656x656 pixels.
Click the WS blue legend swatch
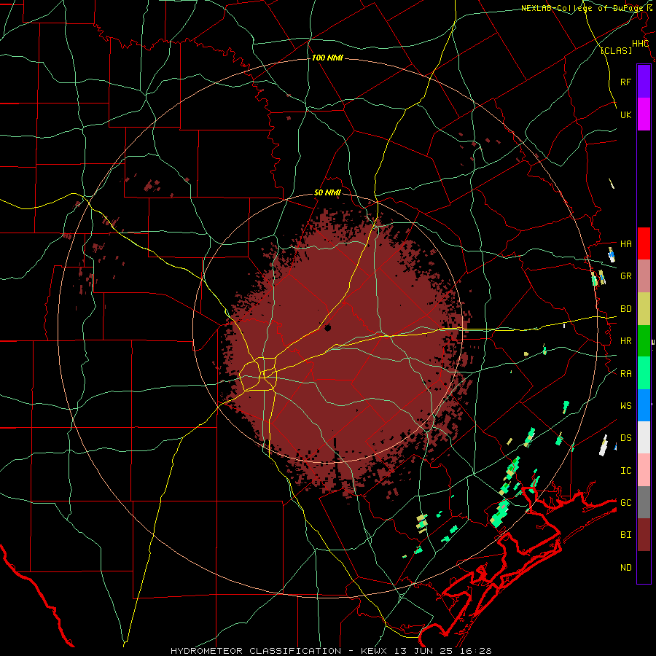(644, 405)
